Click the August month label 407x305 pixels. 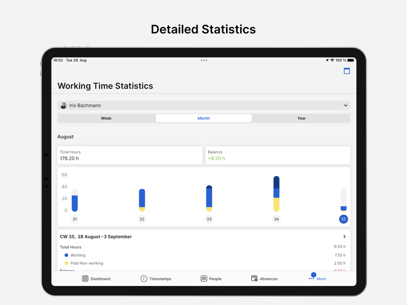click(x=66, y=137)
